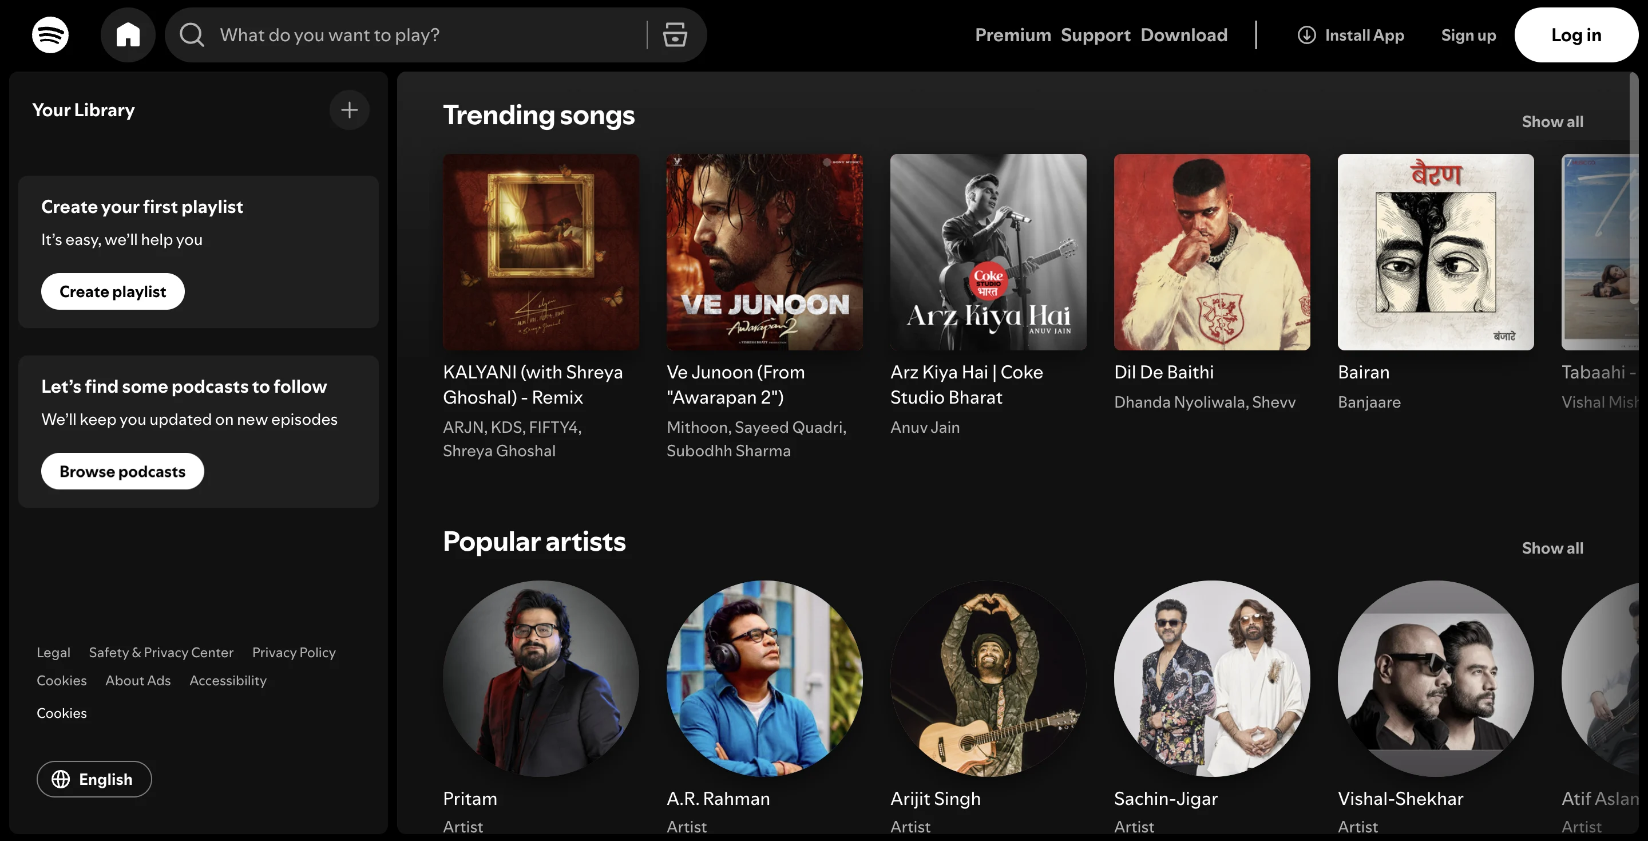Open the Accessibility link
This screenshot has width=1648, height=841.
click(228, 681)
